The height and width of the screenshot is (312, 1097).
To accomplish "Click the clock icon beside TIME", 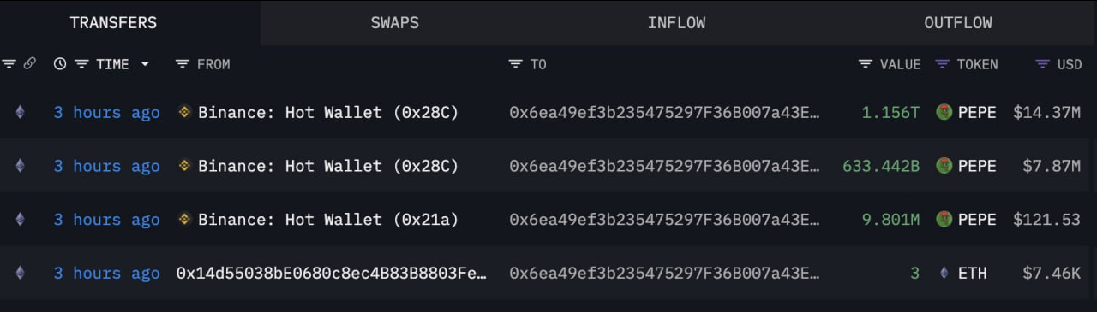I will pyautogui.click(x=60, y=64).
